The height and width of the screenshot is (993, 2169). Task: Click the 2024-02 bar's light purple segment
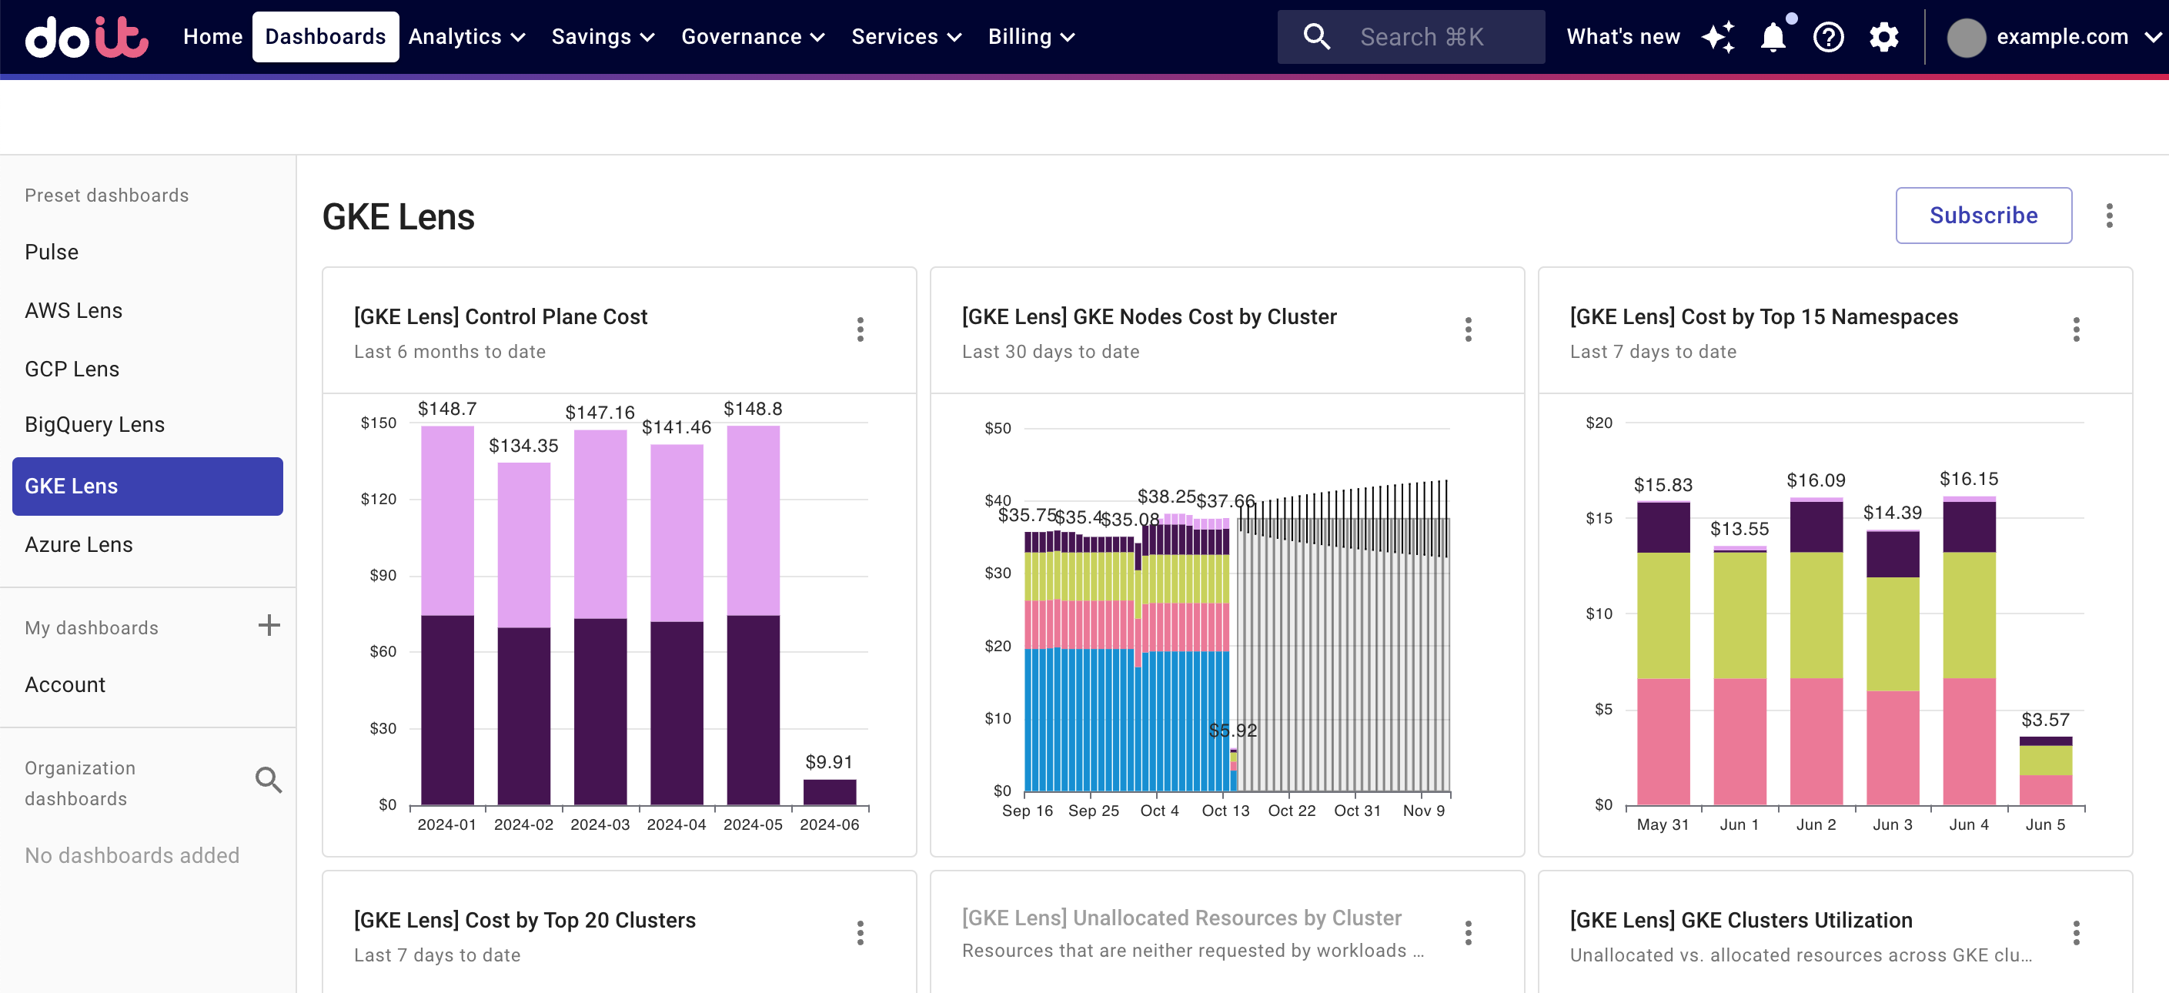point(523,545)
